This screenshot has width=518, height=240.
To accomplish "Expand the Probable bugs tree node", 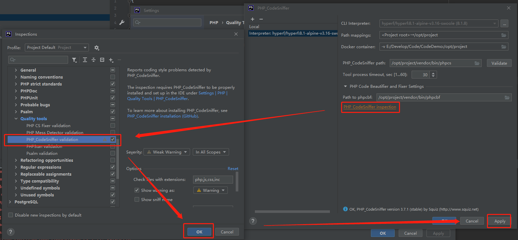I will pyautogui.click(x=16, y=105).
